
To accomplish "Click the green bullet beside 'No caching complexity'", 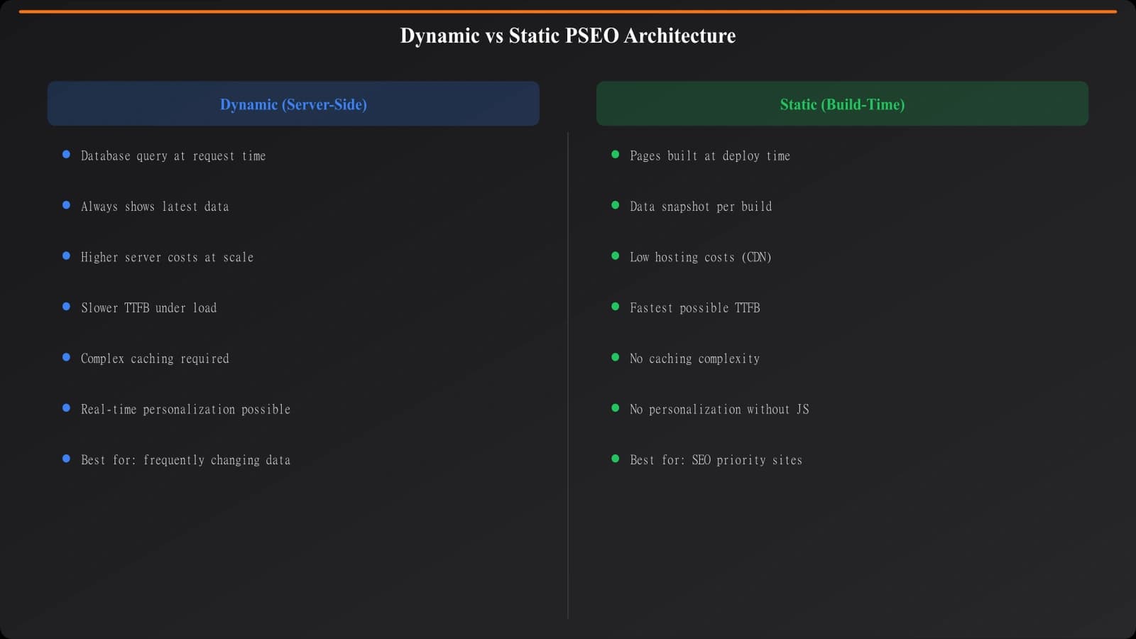I will click(x=616, y=356).
